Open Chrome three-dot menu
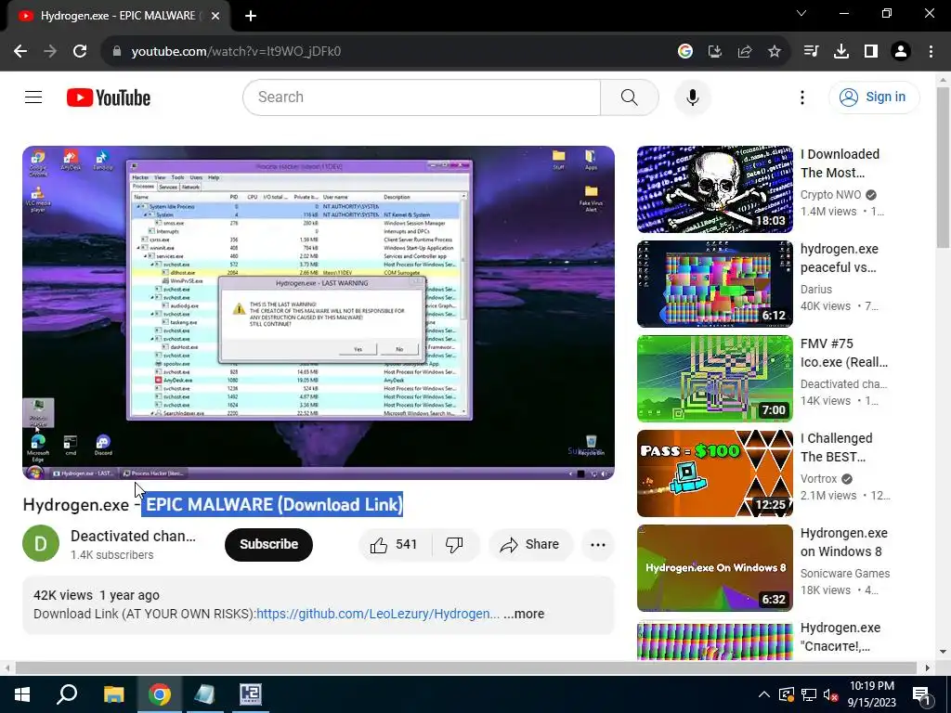The width and height of the screenshot is (951, 713). pyautogui.click(x=931, y=52)
